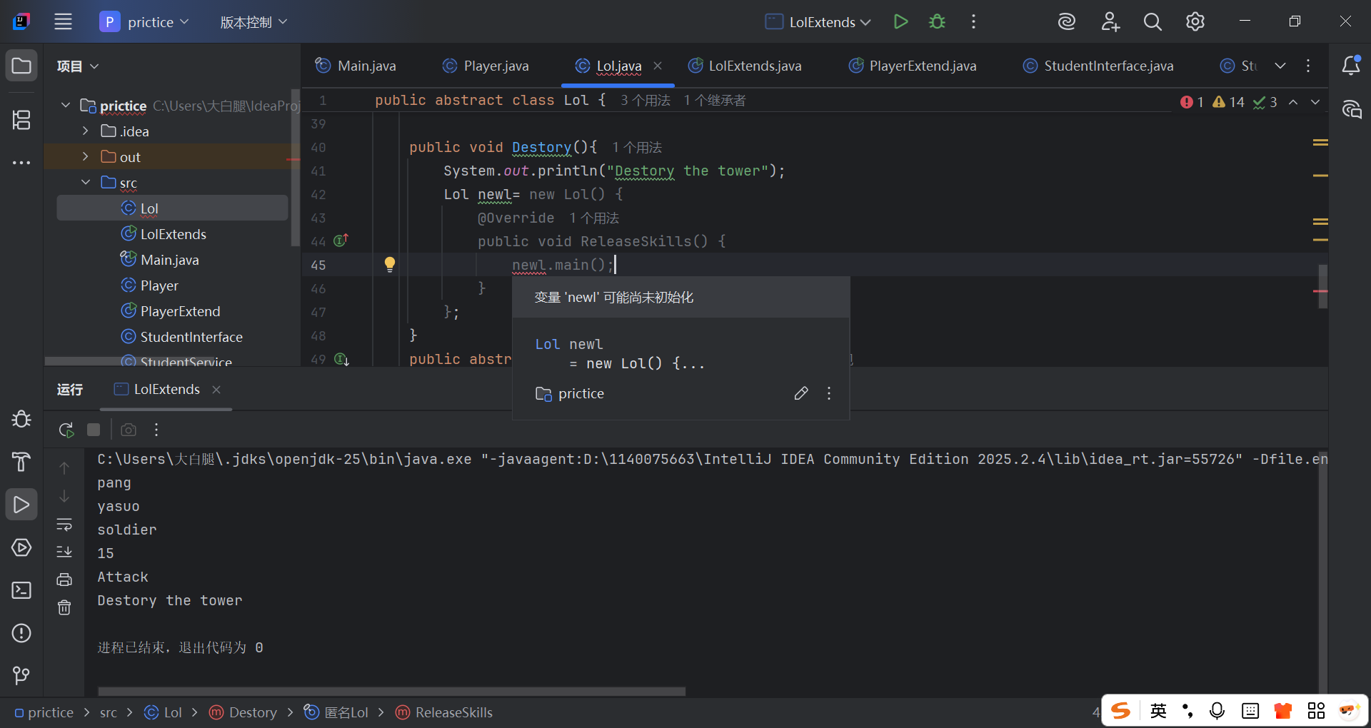This screenshot has width=1371, height=728.
Task: Open Search Everywhere magnifier
Action: click(x=1152, y=21)
